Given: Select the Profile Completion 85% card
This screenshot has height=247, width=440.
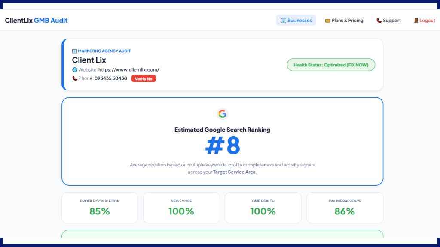Looking at the screenshot, I should click(99, 208).
